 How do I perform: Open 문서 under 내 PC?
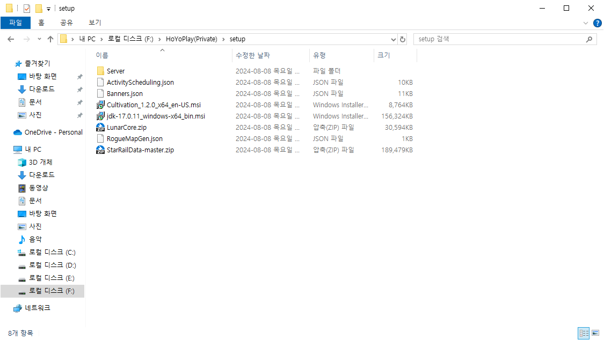click(x=30, y=201)
